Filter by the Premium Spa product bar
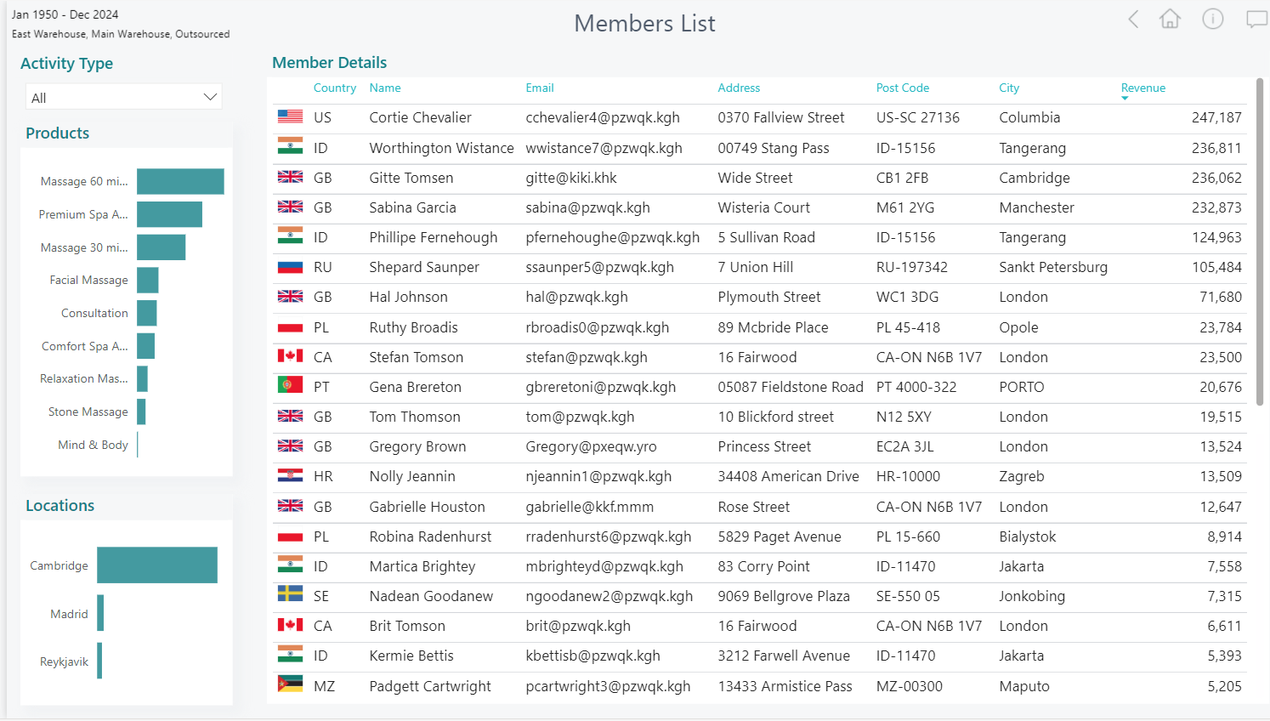This screenshot has width=1270, height=721. [169, 214]
